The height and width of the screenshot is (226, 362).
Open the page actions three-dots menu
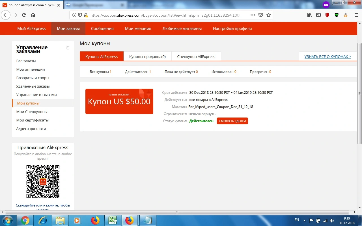pos(253,15)
